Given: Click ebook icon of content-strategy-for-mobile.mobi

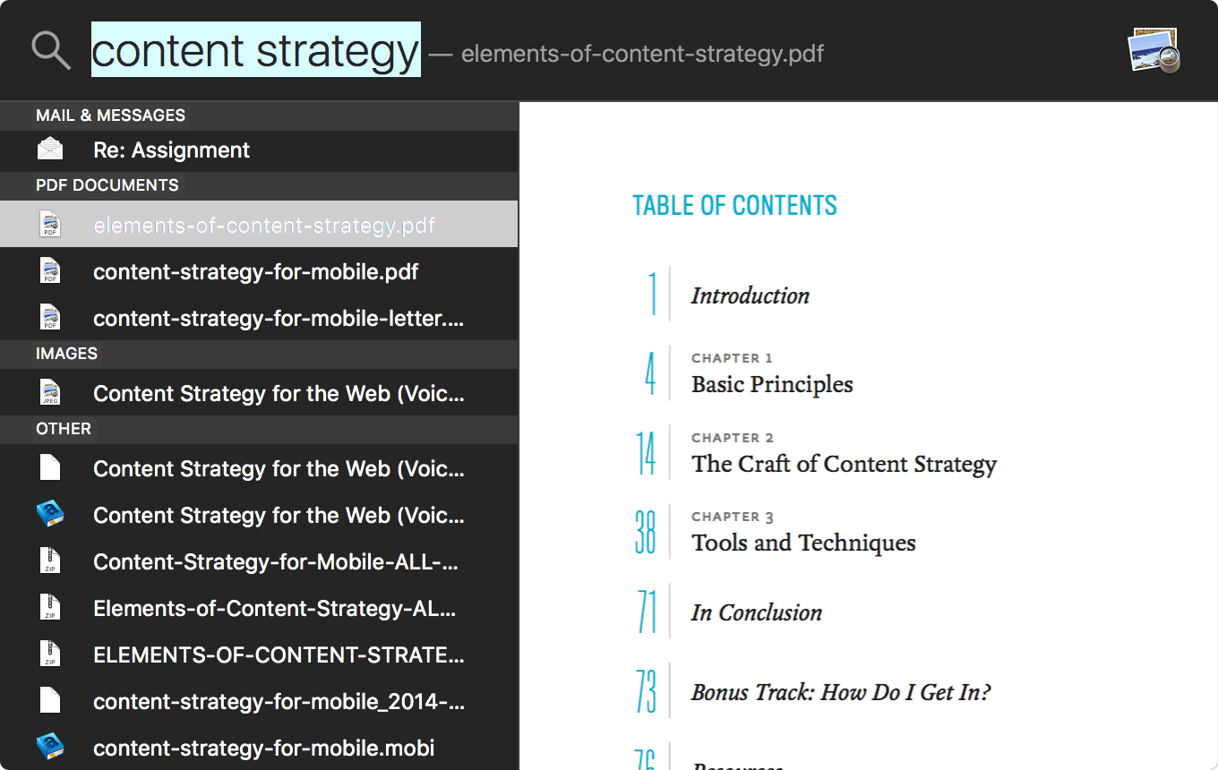Looking at the screenshot, I should pos(50,747).
